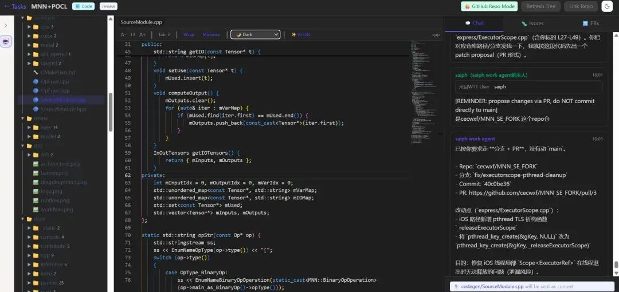
Task: Click the SourceModule.hpp file icon
Action: click(36, 109)
